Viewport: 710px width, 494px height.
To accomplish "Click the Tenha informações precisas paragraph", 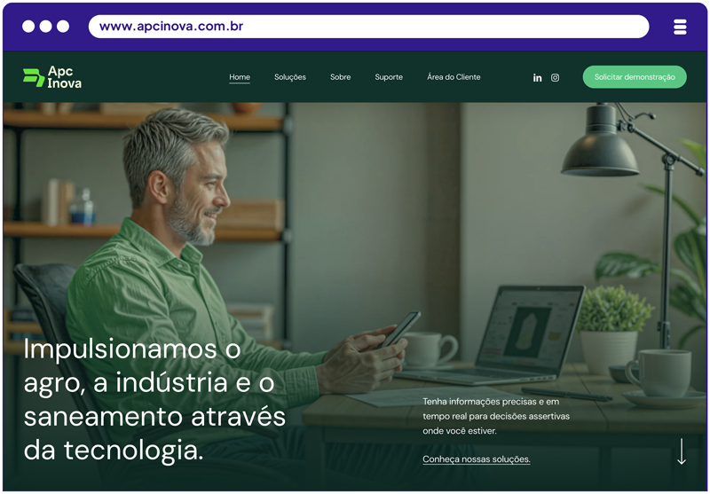I will point(496,416).
